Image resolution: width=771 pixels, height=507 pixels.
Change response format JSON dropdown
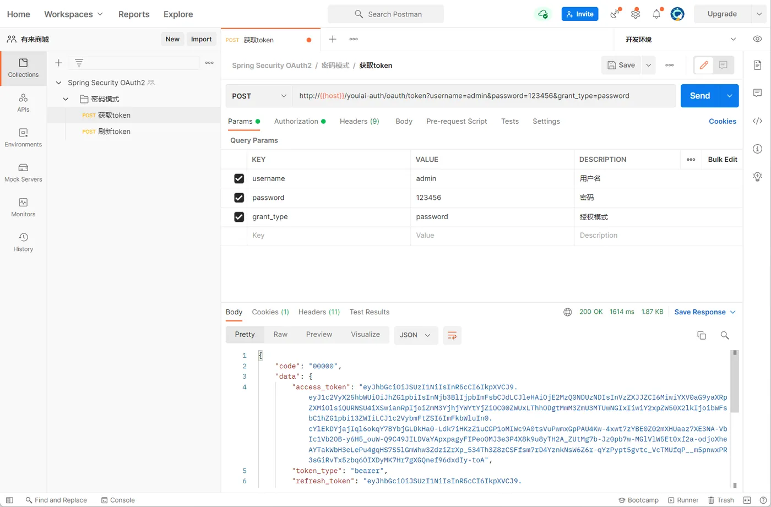[x=416, y=335]
